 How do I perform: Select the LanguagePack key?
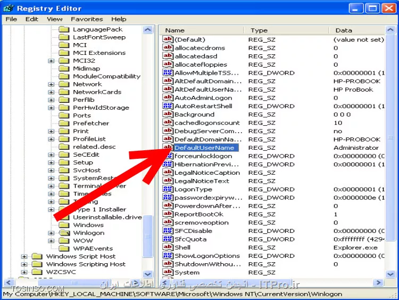coord(98,29)
